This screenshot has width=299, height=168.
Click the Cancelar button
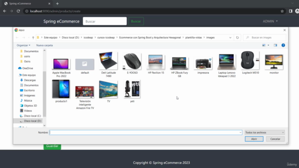(275, 139)
